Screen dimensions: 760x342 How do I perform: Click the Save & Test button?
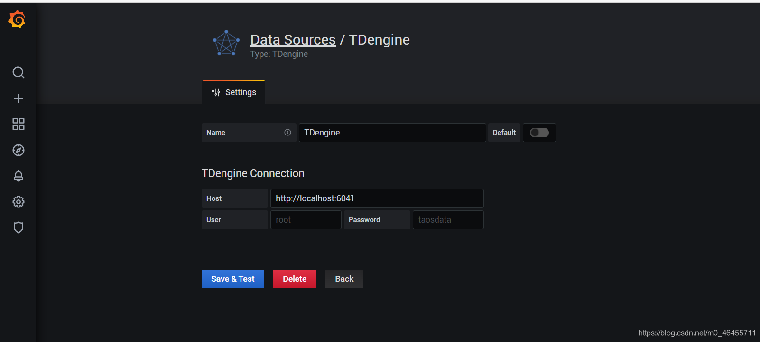coord(232,279)
